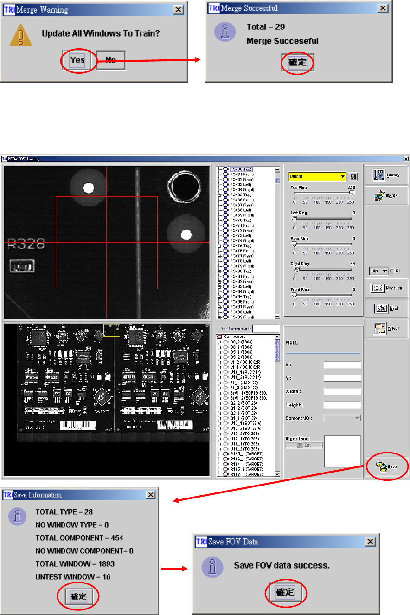Click the disk icon beside the default dropdown
The height and width of the screenshot is (615, 410).
point(353,177)
